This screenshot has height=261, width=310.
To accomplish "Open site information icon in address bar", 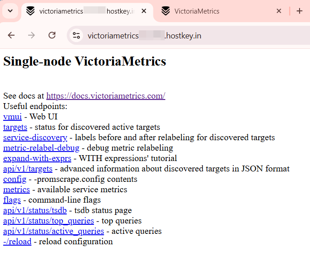I will 77,36.
